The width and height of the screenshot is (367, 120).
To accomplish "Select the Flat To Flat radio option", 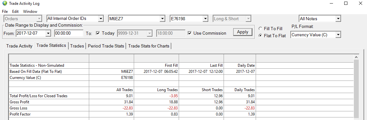I will pos(260,36).
